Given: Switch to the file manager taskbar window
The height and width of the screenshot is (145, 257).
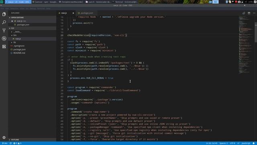Looking at the screenshot, I should [x=98, y=2].
